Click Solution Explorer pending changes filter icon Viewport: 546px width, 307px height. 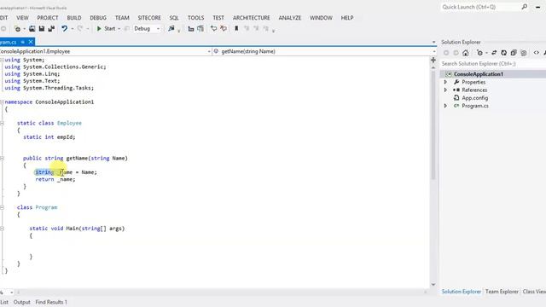(x=479, y=53)
